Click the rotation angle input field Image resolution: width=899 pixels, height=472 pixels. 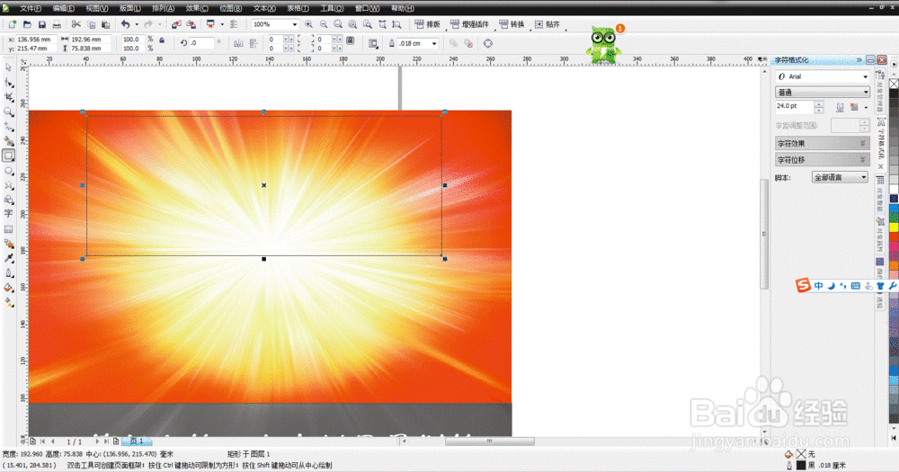click(x=200, y=43)
